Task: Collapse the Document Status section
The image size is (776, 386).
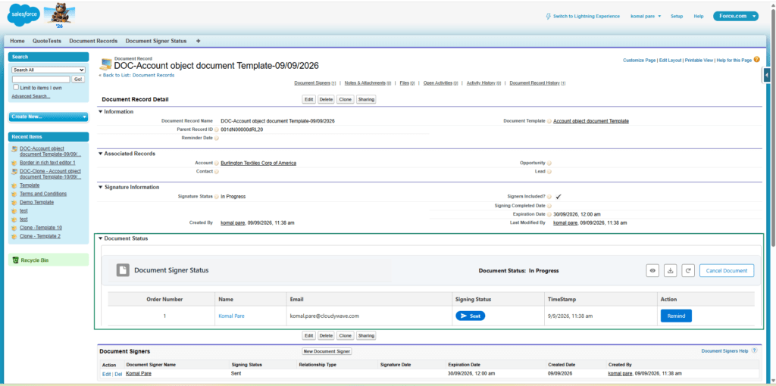Action: [x=101, y=238]
